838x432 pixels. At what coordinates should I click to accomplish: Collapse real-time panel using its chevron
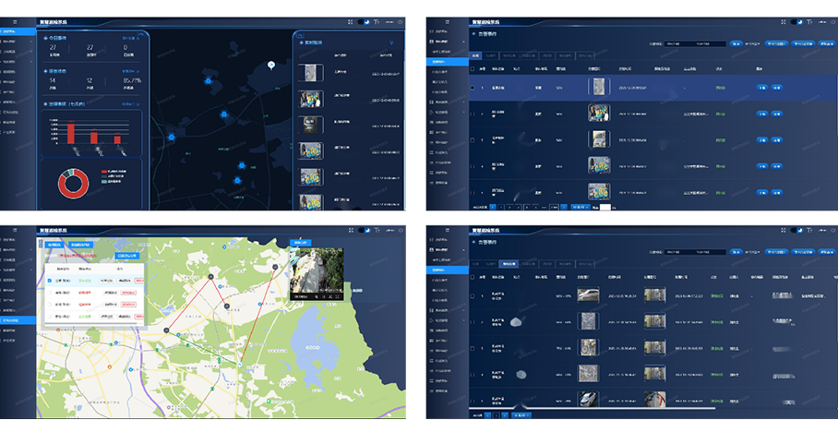click(x=391, y=42)
